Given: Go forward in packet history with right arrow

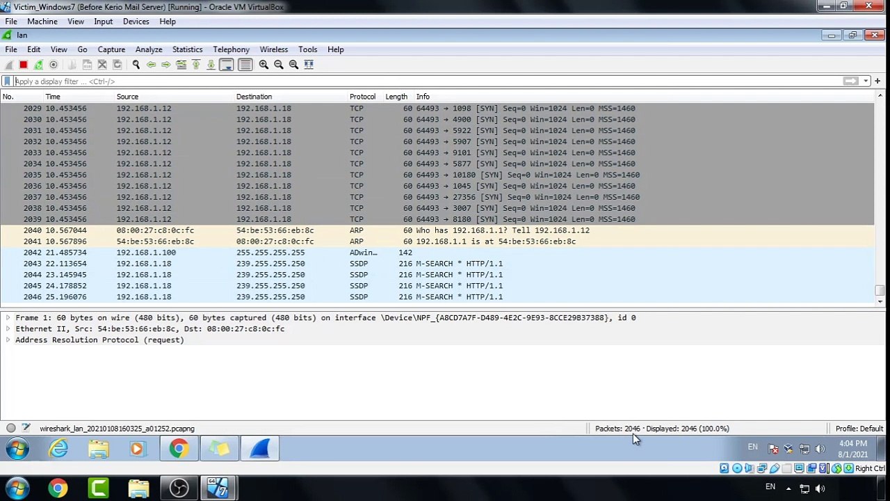Looking at the screenshot, I should (165, 65).
